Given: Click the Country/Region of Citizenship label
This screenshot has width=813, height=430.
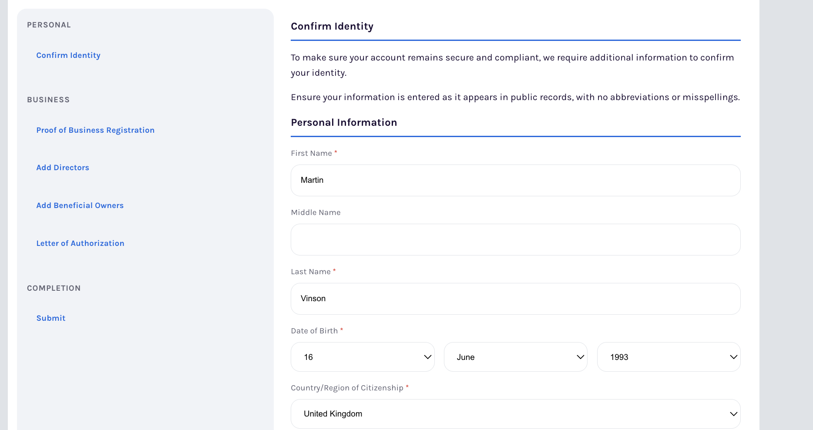Looking at the screenshot, I should 347,388.
